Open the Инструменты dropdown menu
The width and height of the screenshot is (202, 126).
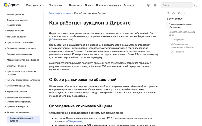coord(35,5)
